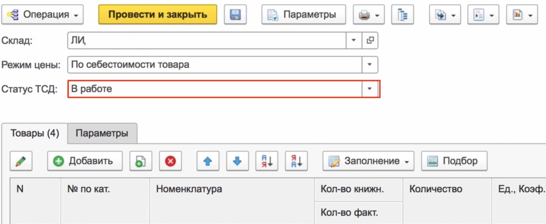Edit the current row with the pencil icon
Screen dimensions: 546x224
[21, 161]
